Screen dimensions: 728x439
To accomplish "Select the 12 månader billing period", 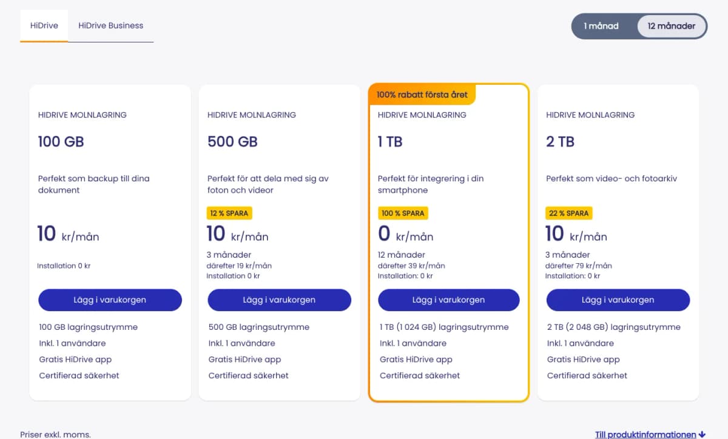I will pos(671,26).
